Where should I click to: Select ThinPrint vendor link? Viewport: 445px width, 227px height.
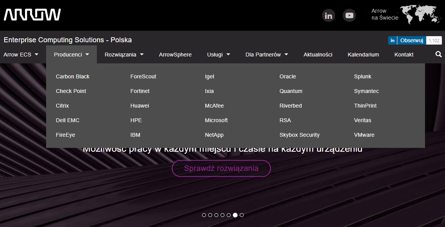[365, 106]
